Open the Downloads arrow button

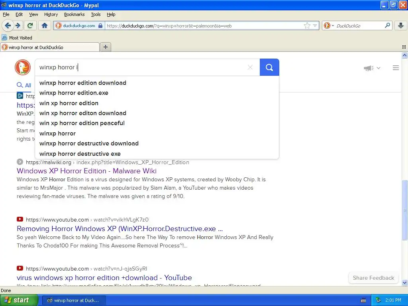click(401, 25)
